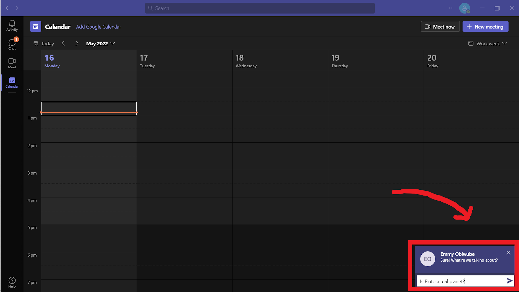
Task: Expand the Work week view selector
Action: [487, 43]
